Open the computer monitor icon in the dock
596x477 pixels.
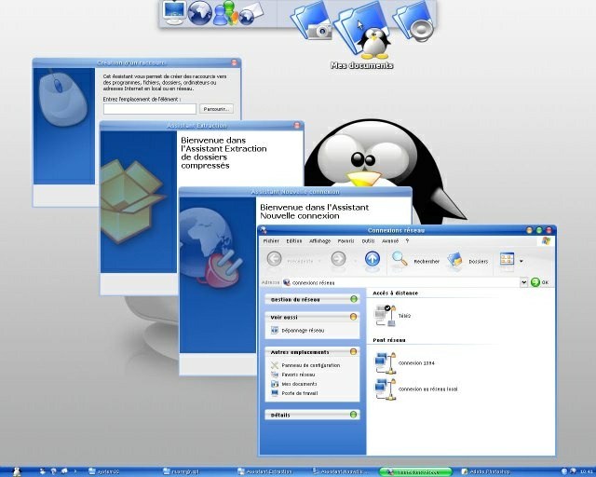[174, 12]
